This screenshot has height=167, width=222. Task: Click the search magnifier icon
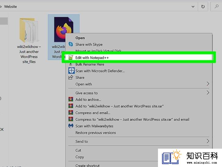[x=216, y=6]
